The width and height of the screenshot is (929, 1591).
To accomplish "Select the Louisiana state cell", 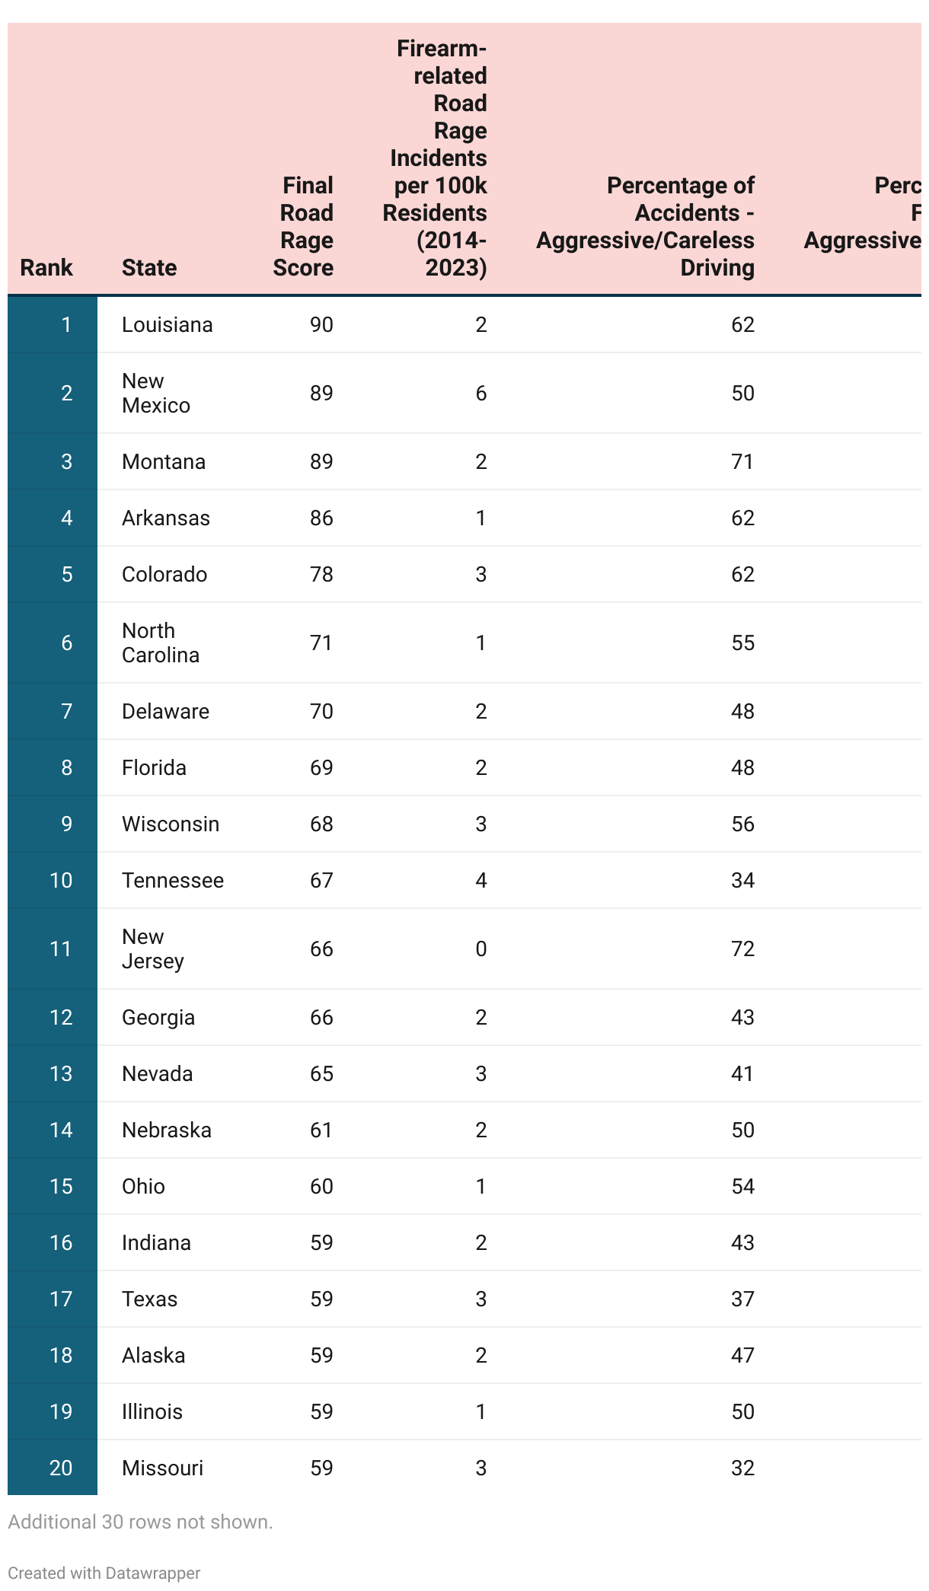I will click(168, 325).
